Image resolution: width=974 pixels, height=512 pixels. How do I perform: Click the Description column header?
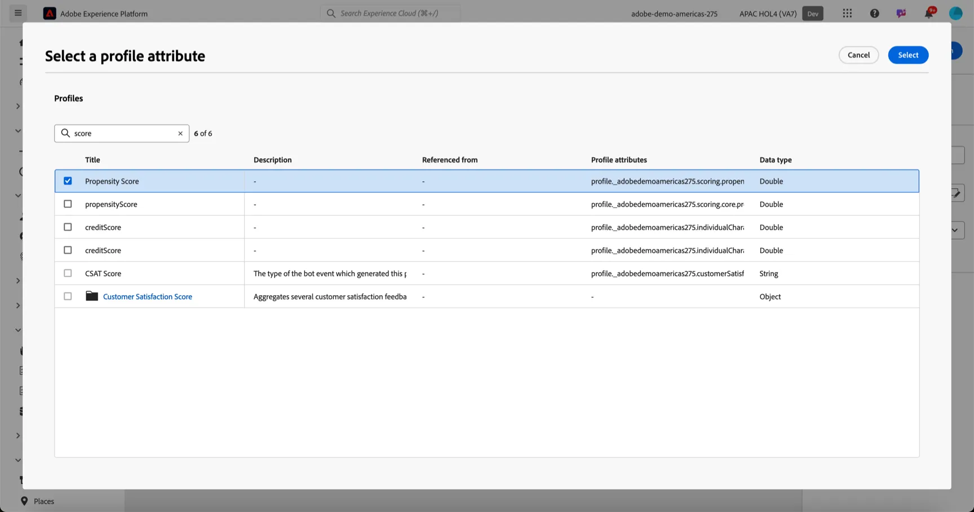pos(273,160)
